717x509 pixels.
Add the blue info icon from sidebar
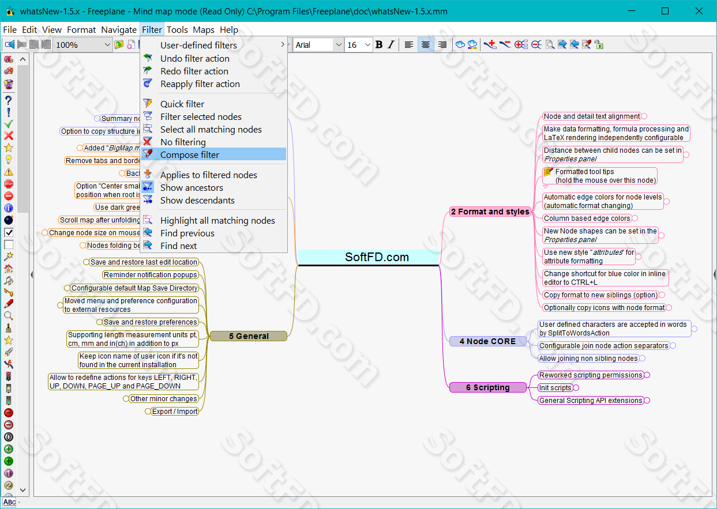click(9, 208)
